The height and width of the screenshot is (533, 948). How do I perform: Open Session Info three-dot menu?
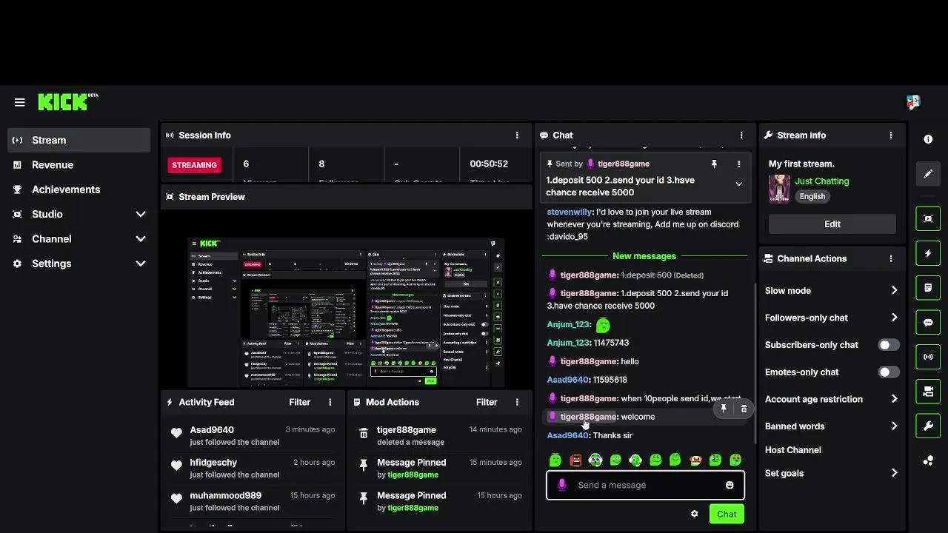pyautogui.click(x=517, y=135)
